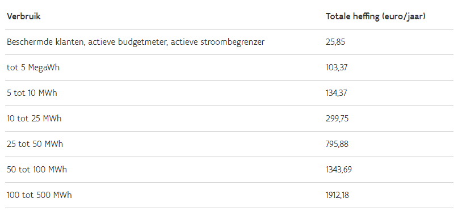This screenshot has height=211, width=462.
Task: Click the 1912,18 amount
Action: point(337,195)
